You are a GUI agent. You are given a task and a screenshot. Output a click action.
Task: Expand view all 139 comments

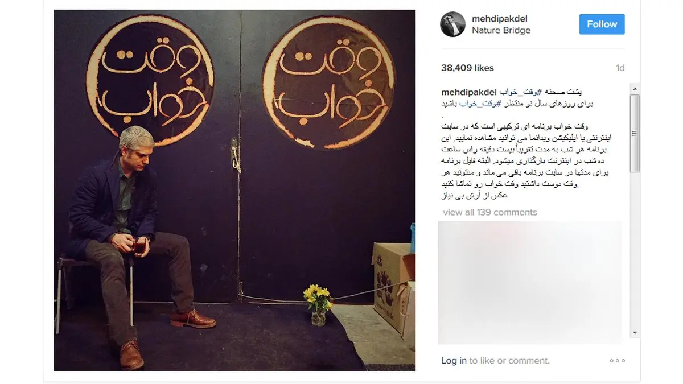(x=489, y=212)
